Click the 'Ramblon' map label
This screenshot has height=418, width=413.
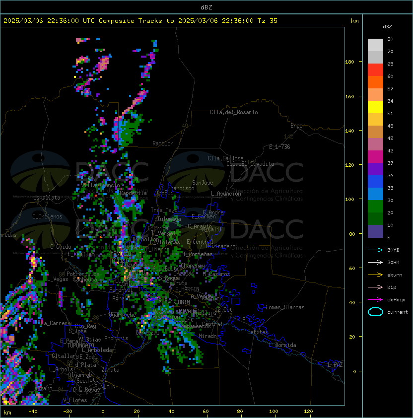[163, 143]
